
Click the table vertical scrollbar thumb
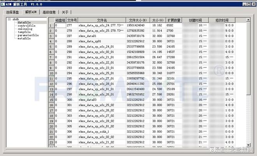(x=248, y=58)
